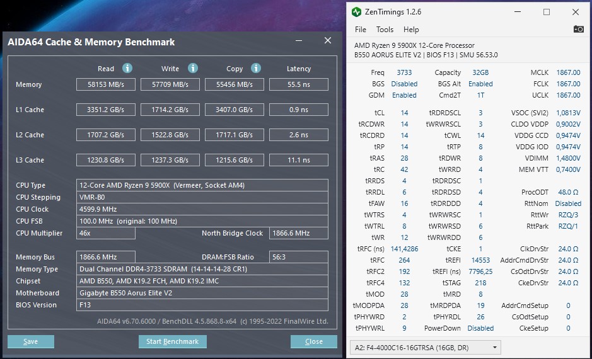
Task: Click the Save button in AIDA64
Action: (x=31, y=341)
